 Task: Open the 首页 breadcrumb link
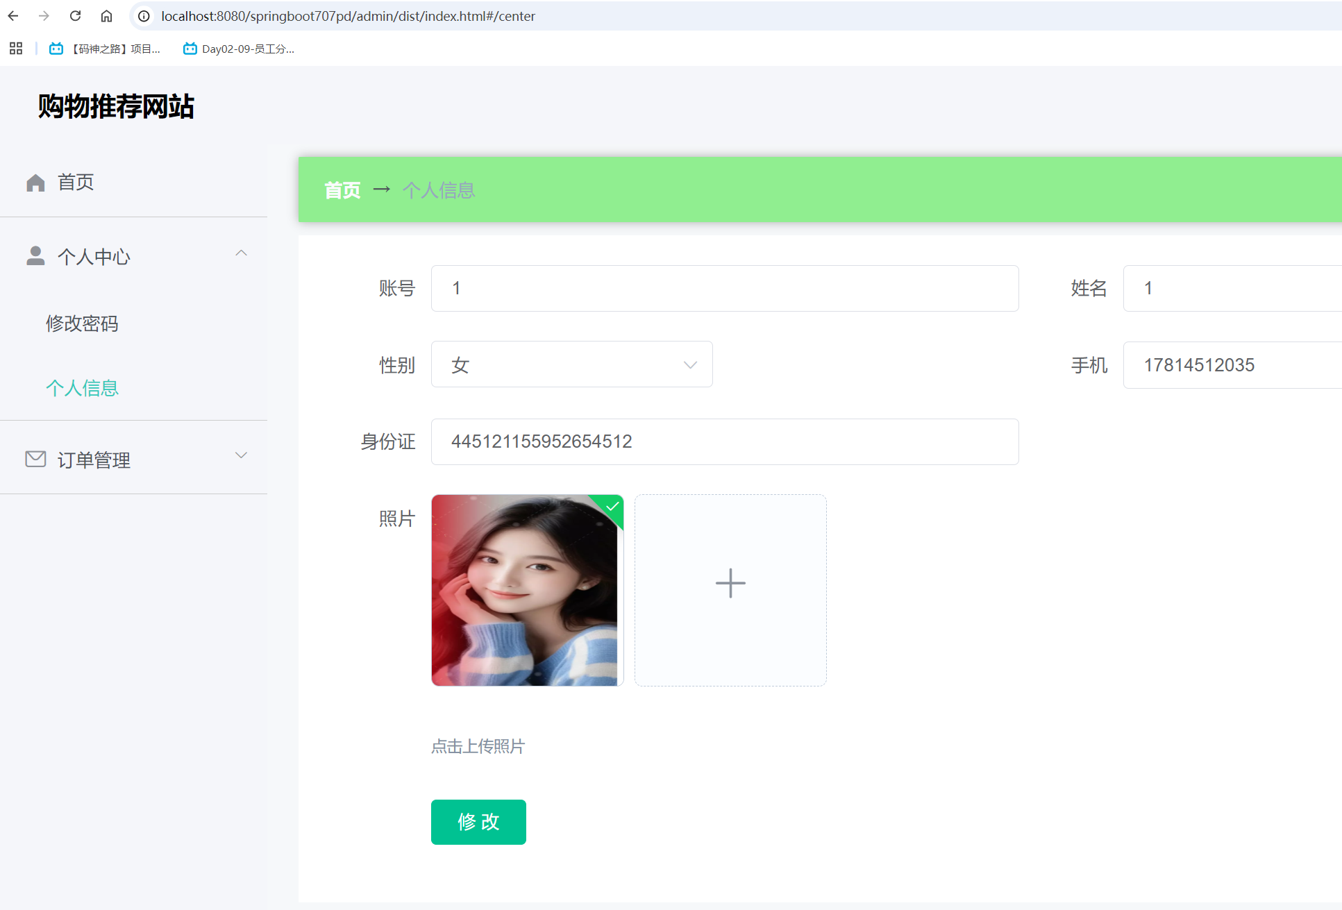coord(342,189)
